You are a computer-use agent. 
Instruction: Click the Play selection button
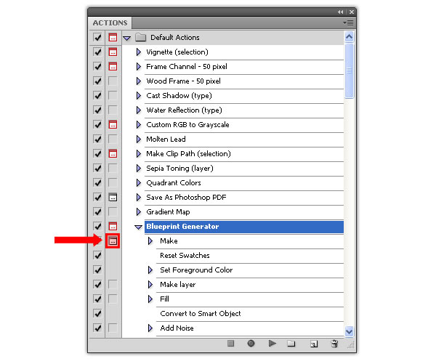(x=272, y=344)
